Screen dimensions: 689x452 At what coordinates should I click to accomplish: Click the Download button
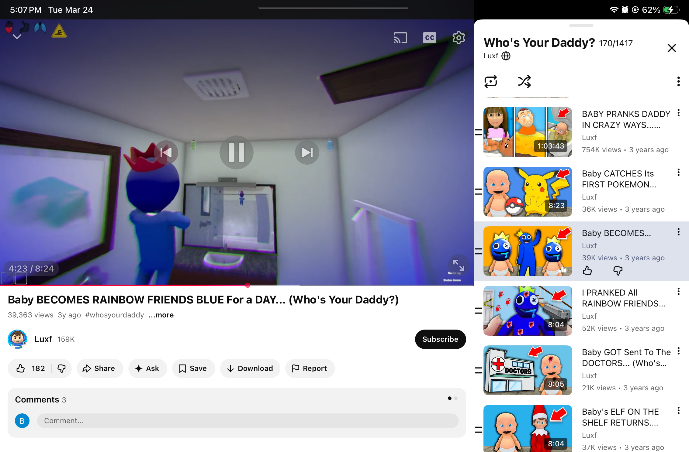click(x=250, y=368)
